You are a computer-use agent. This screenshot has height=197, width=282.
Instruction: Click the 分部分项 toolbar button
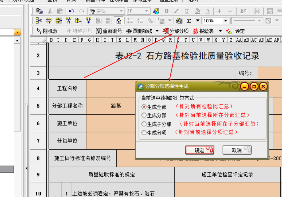click(176, 31)
